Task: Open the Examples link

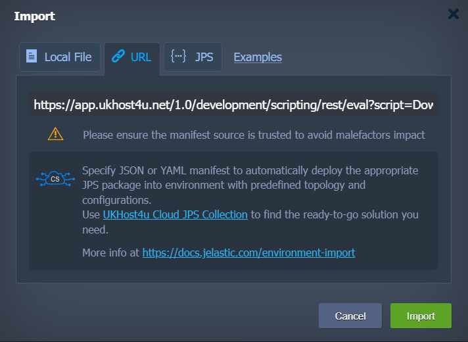Action: (x=258, y=57)
